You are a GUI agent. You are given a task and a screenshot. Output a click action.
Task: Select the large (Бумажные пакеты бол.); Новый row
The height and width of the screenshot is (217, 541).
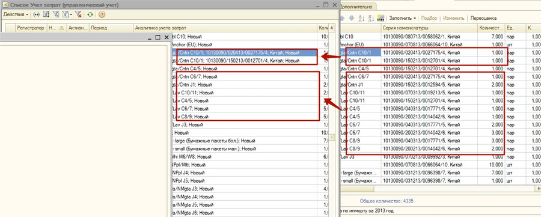245,141
